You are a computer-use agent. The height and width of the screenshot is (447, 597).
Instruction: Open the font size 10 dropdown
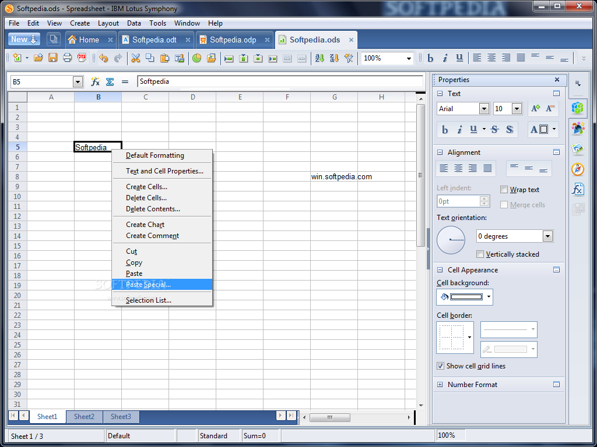[x=517, y=109]
